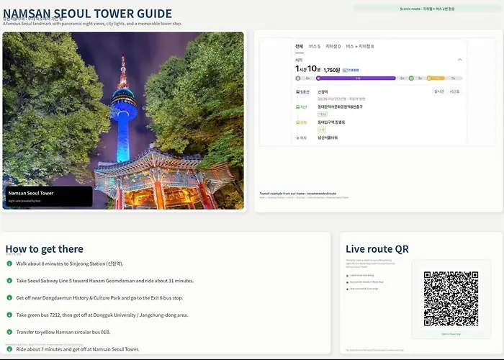Click the 1시간 10분 travel time text
Screen dimensions: 504x360
(x=308, y=69)
